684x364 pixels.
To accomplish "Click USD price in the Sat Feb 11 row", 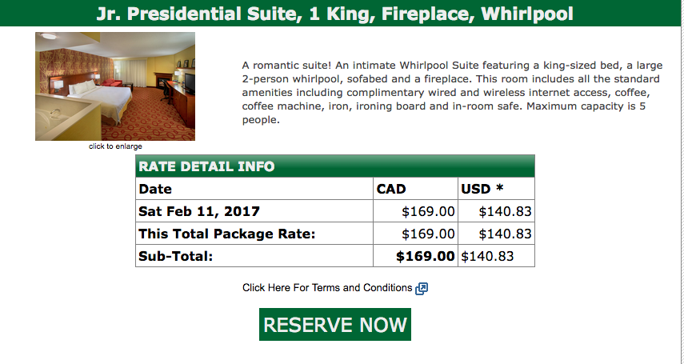I will click(505, 212).
